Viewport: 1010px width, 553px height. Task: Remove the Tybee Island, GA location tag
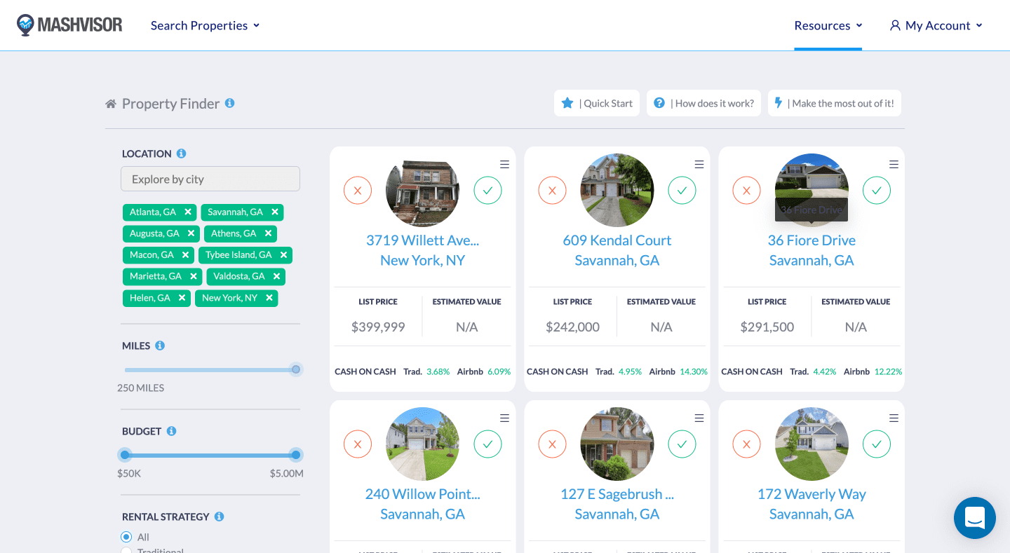click(x=282, y=255)
